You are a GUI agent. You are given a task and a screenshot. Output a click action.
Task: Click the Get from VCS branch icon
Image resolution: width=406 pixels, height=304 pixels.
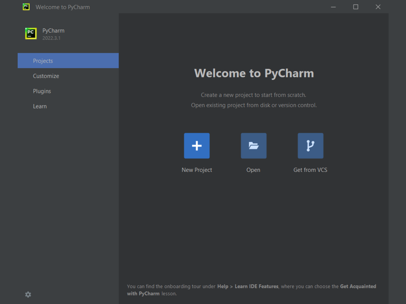(x=310, y=146)
